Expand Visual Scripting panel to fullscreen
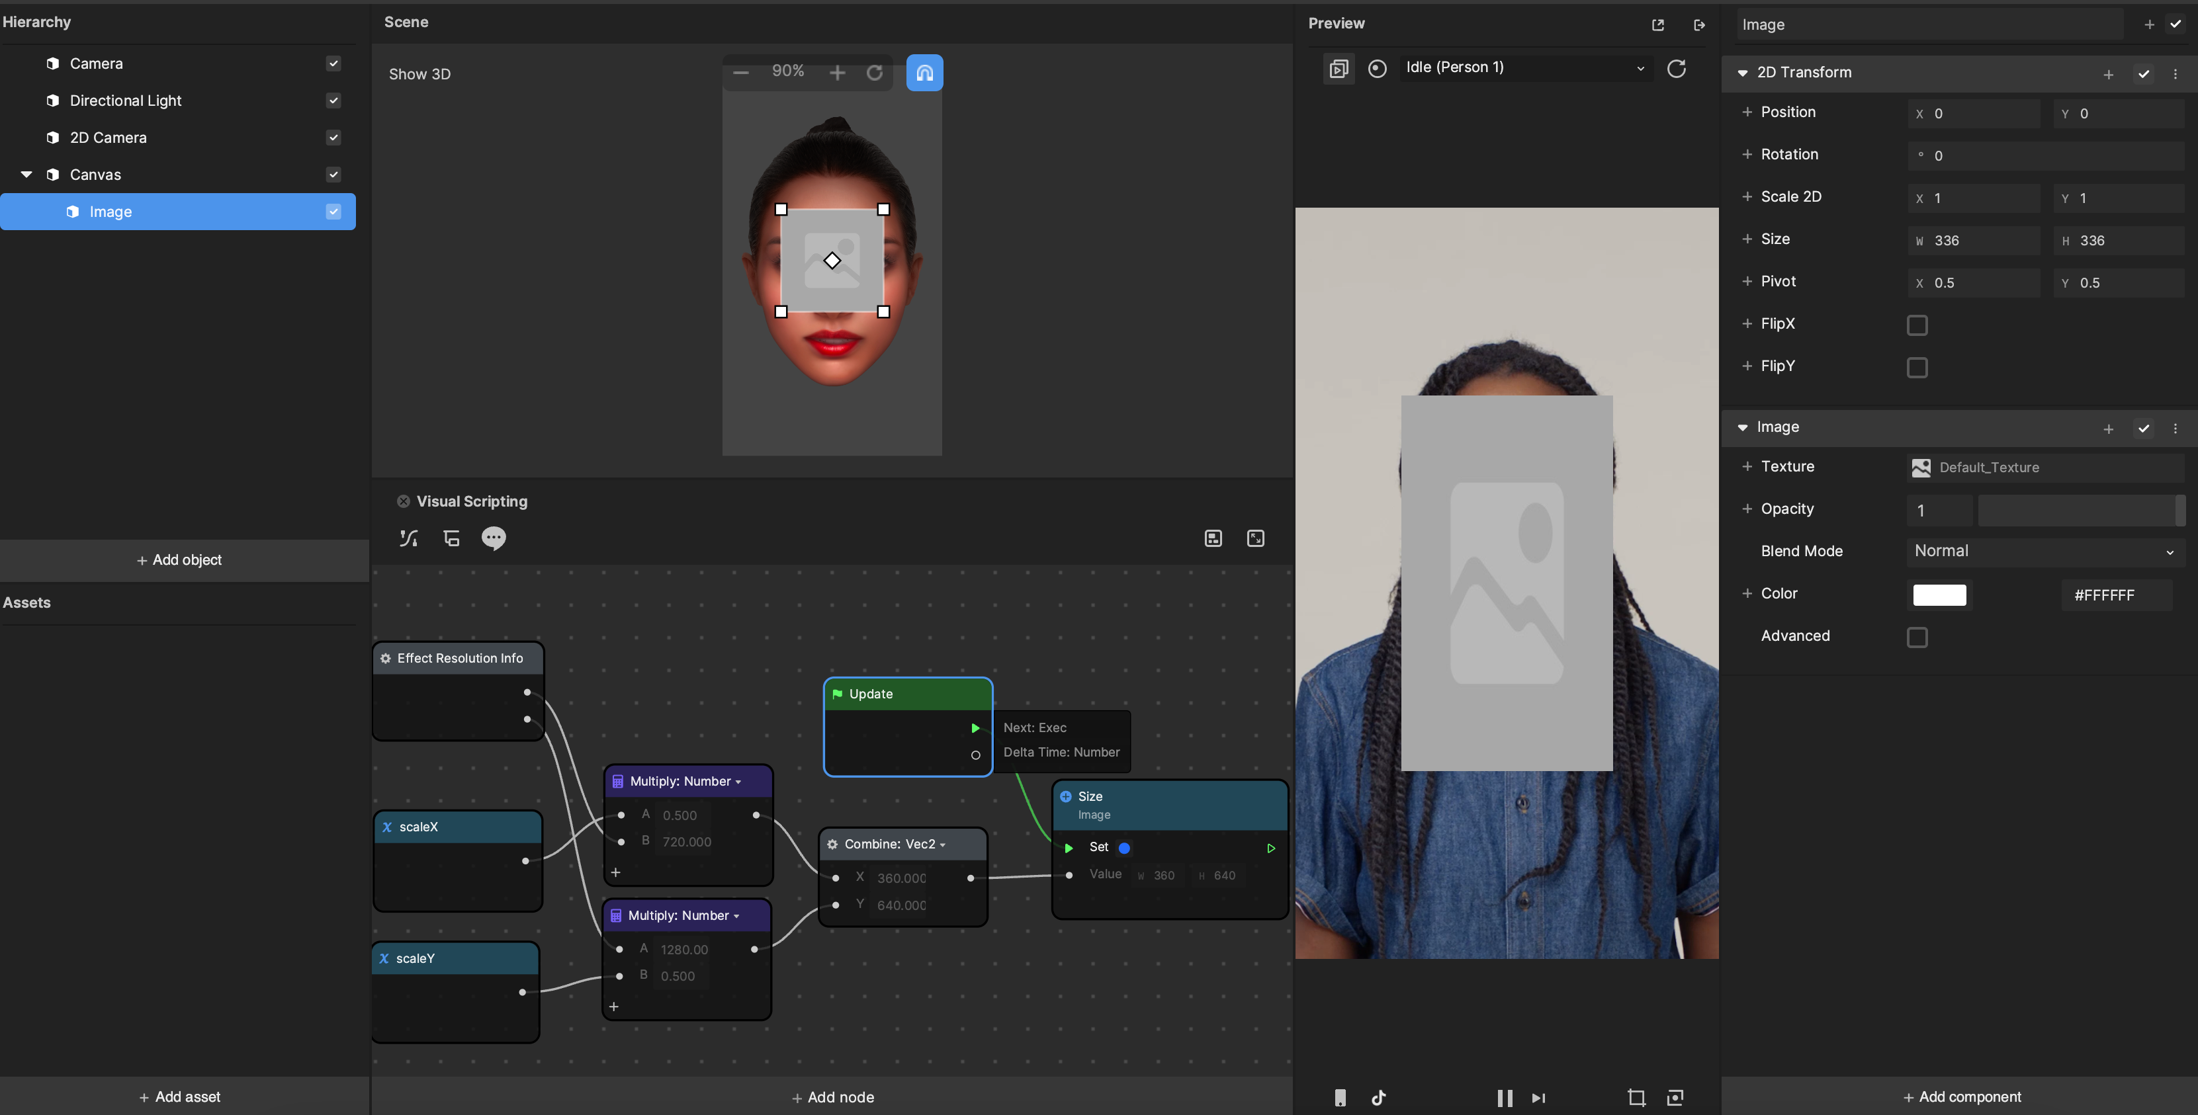Screen dimensions: 2198x1115 [1255, 538]
